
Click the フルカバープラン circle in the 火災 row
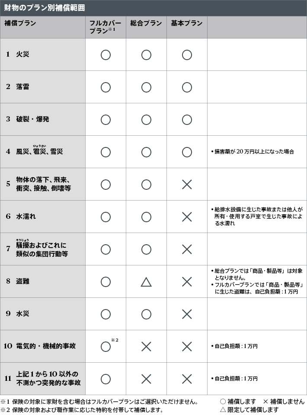pos(106,55)
